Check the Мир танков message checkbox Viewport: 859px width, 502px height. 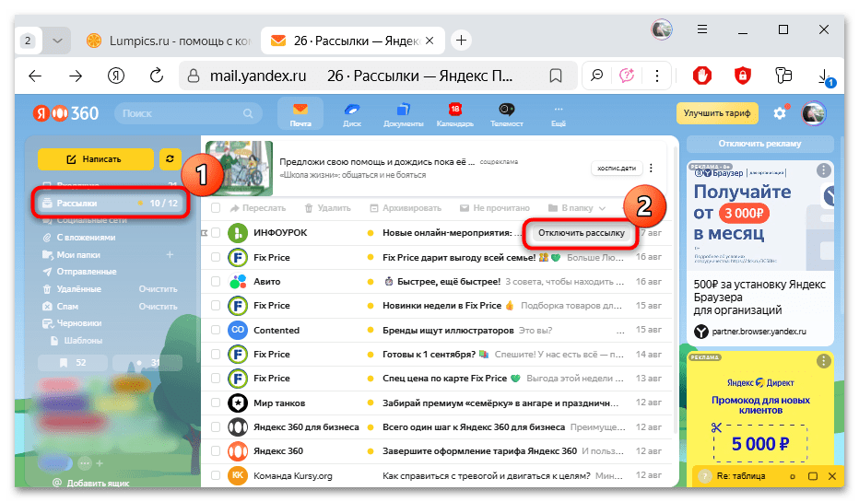click(x=216, y=403)
